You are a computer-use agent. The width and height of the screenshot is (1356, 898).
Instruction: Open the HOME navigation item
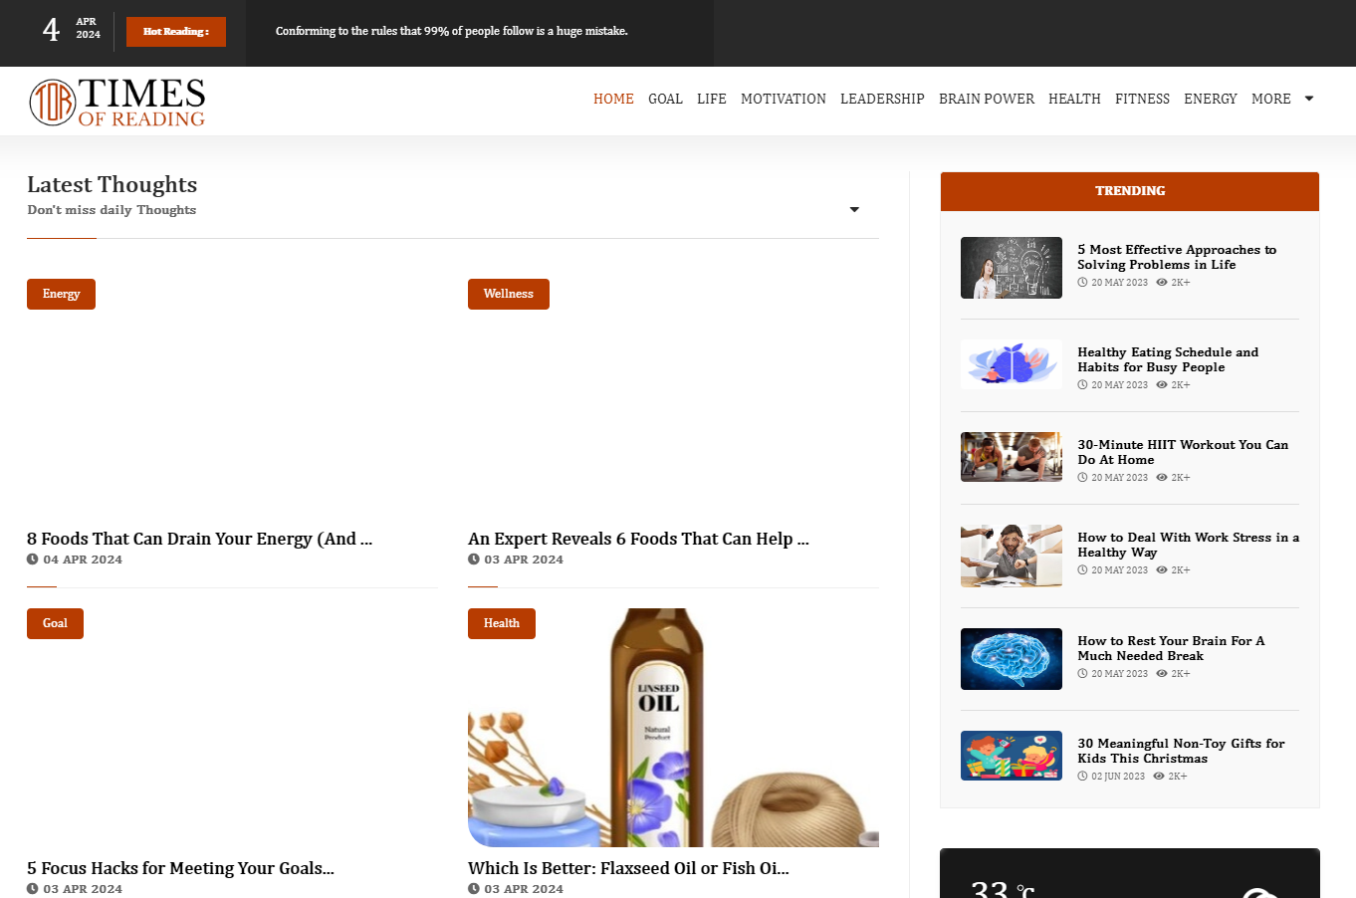point(613,99)
